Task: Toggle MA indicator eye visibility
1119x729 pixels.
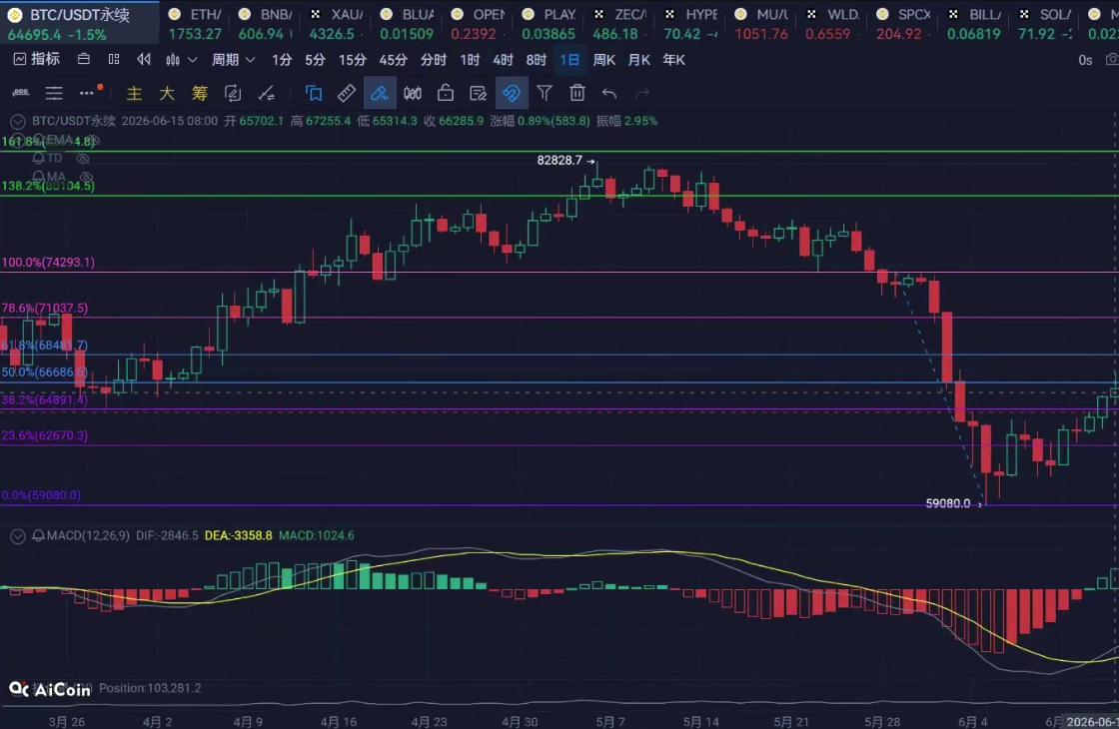Action: (86, 176)
